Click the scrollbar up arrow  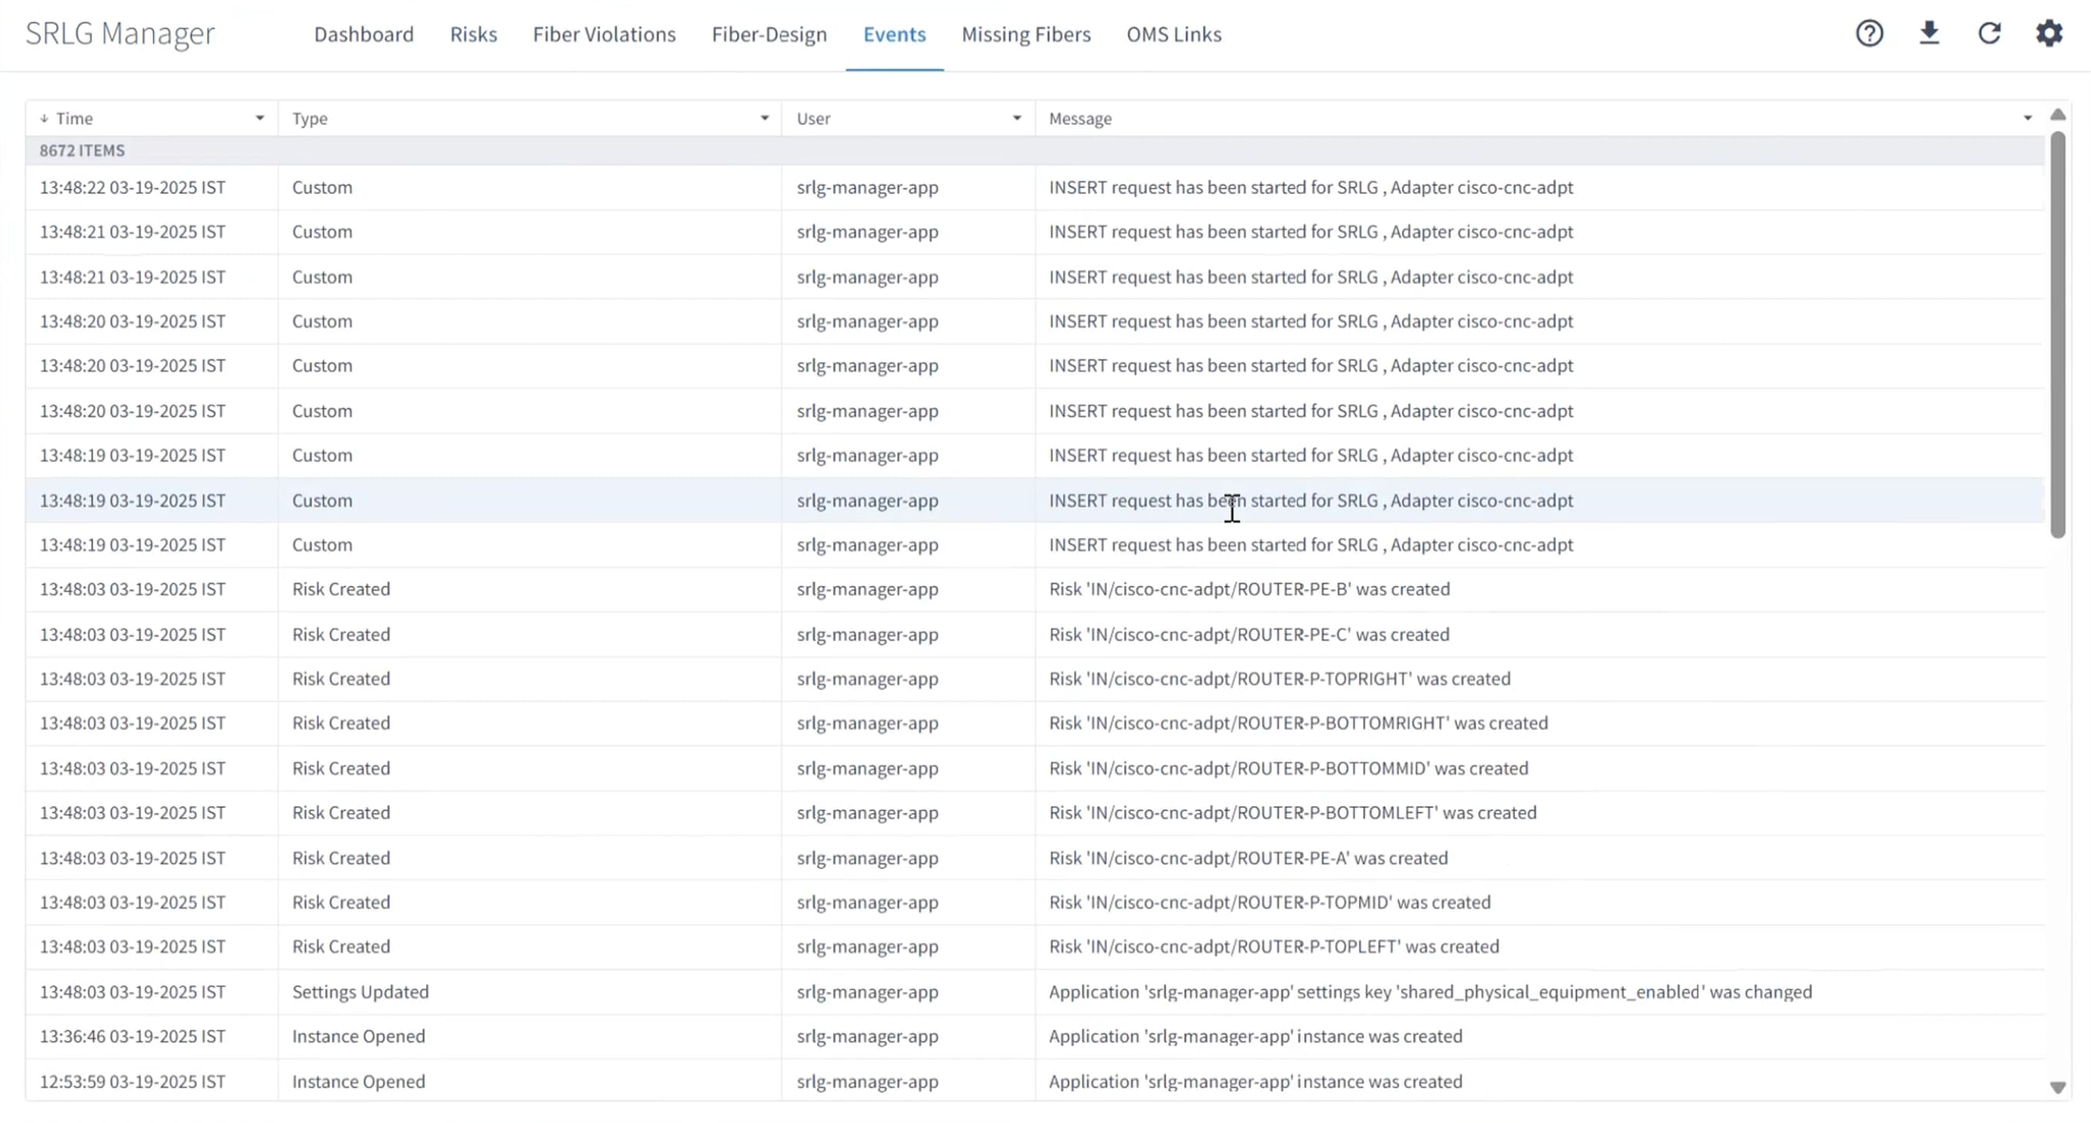click(2057, 115)
